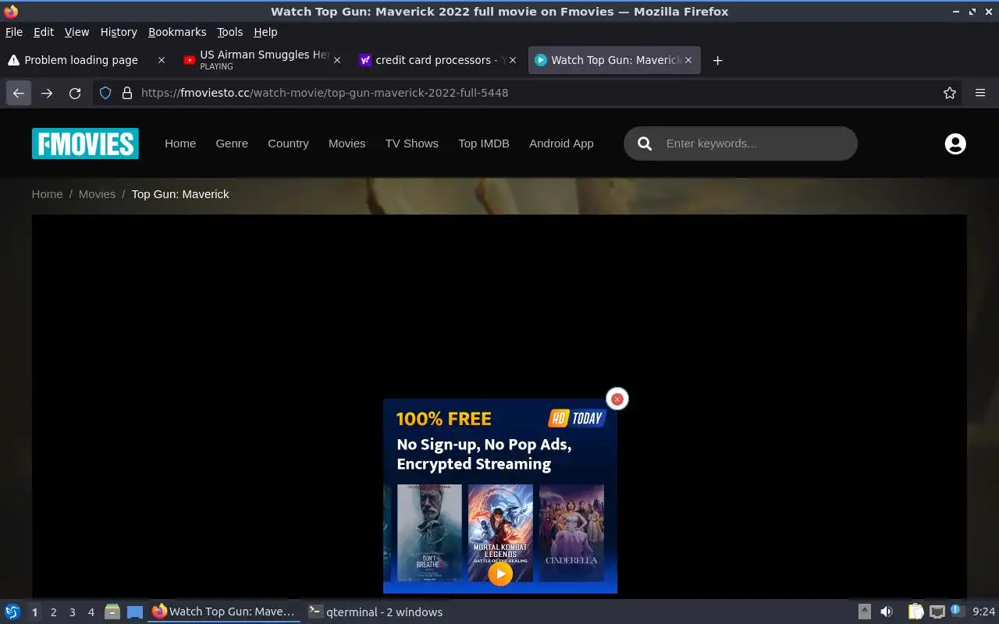Switch to the credit card processors tab
This screenshot has width=999, height=624.
tap(438, 60)
